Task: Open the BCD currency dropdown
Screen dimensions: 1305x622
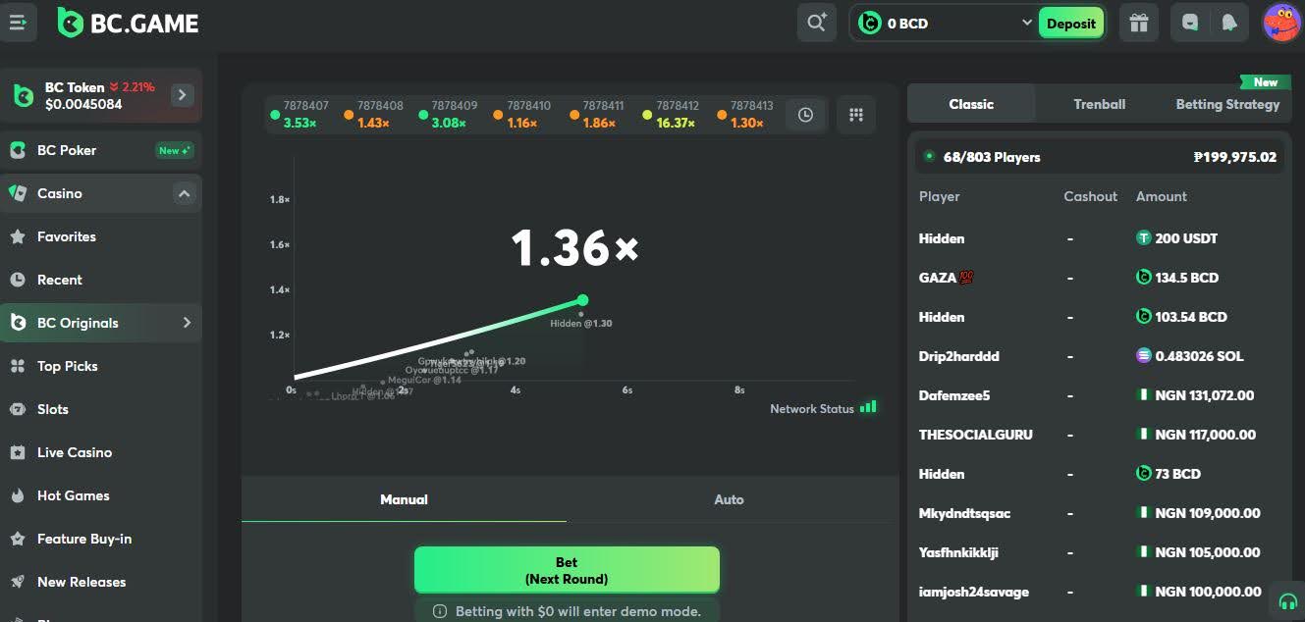Action: coord(1026,23)
